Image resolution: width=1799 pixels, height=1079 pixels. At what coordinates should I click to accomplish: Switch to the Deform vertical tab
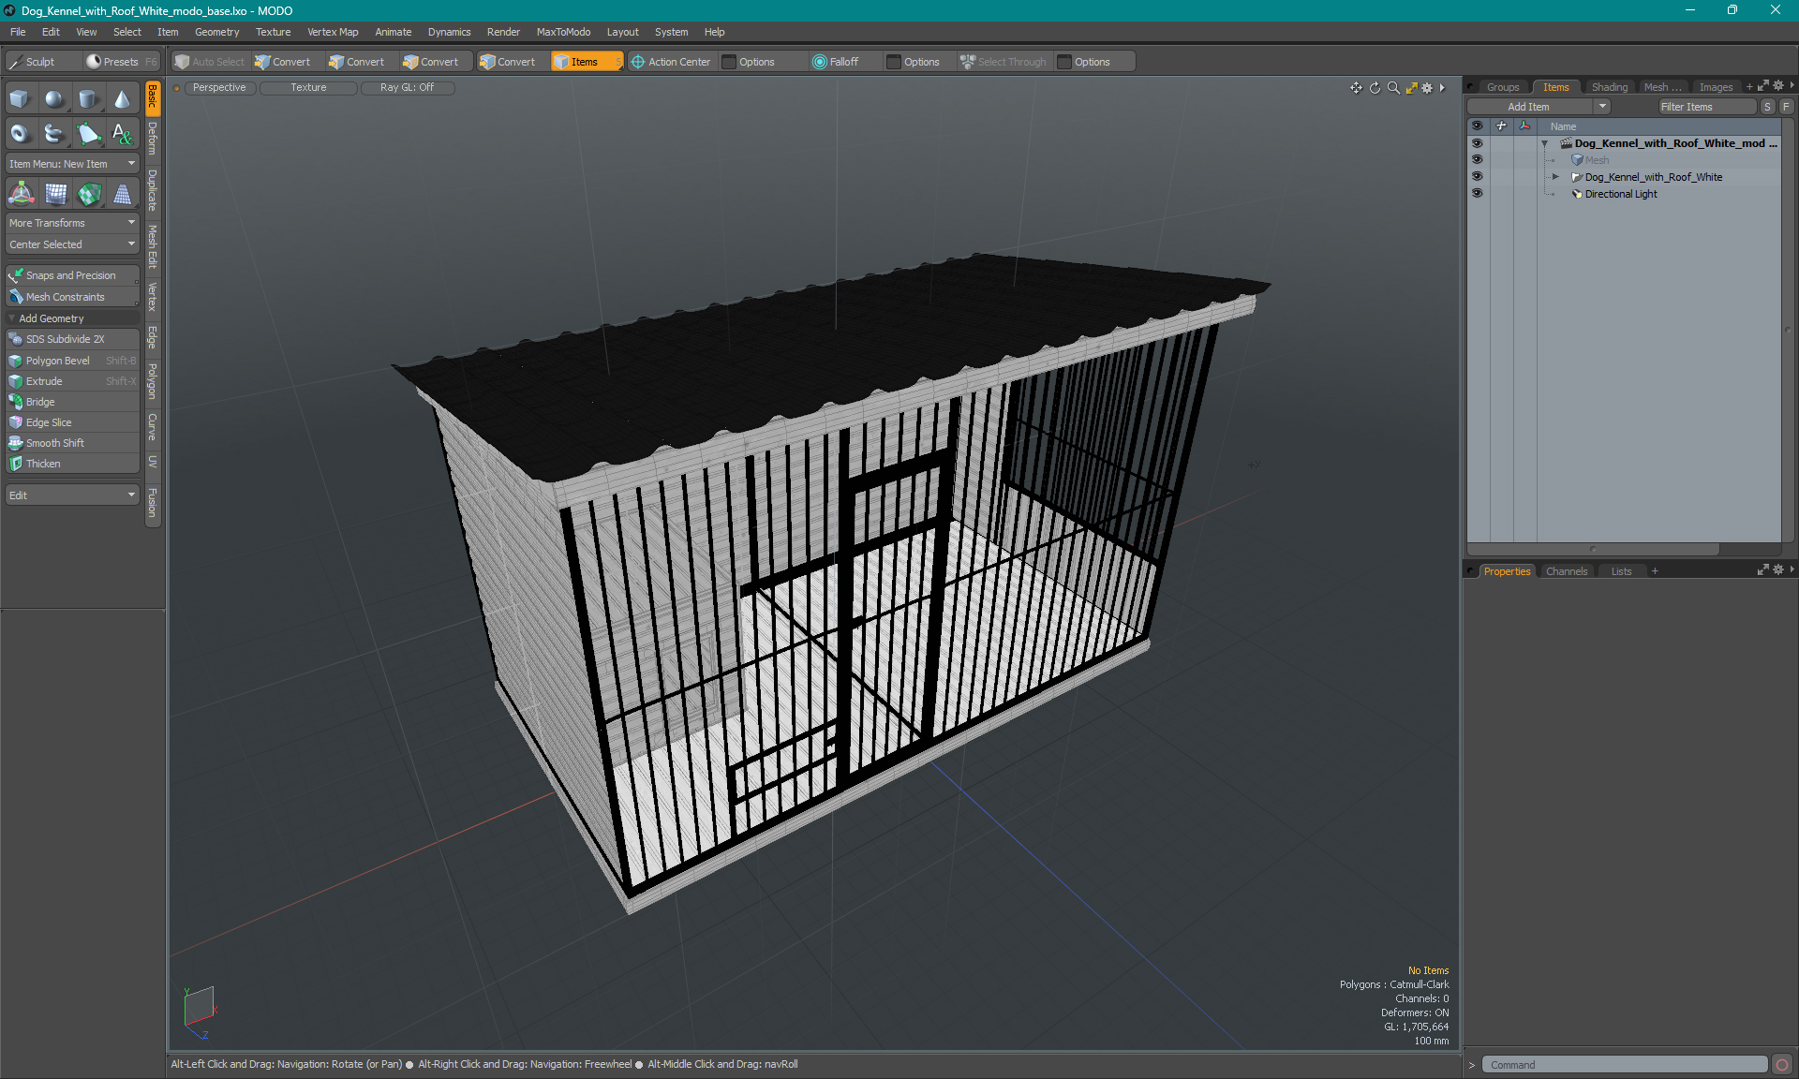pos(153,139)
